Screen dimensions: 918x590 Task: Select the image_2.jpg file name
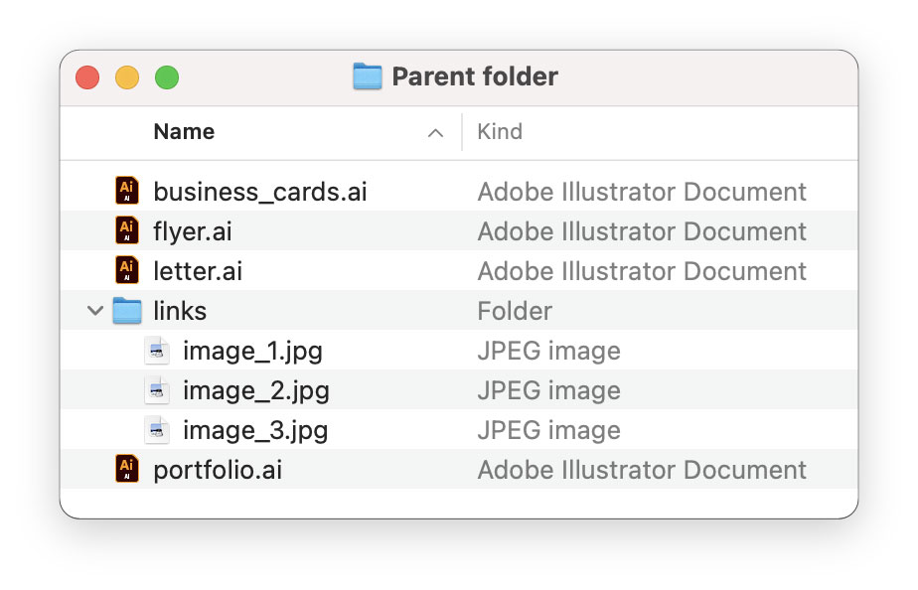click(255, 390)
